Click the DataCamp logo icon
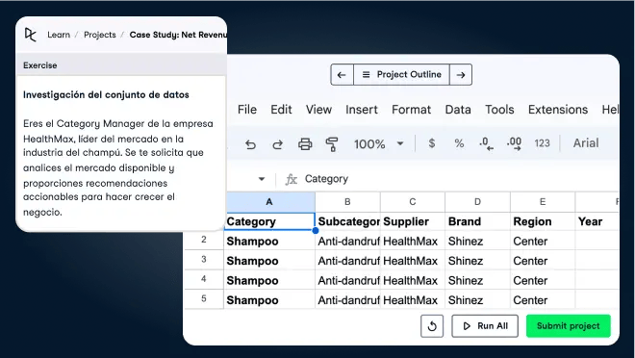 coord(31,35)
